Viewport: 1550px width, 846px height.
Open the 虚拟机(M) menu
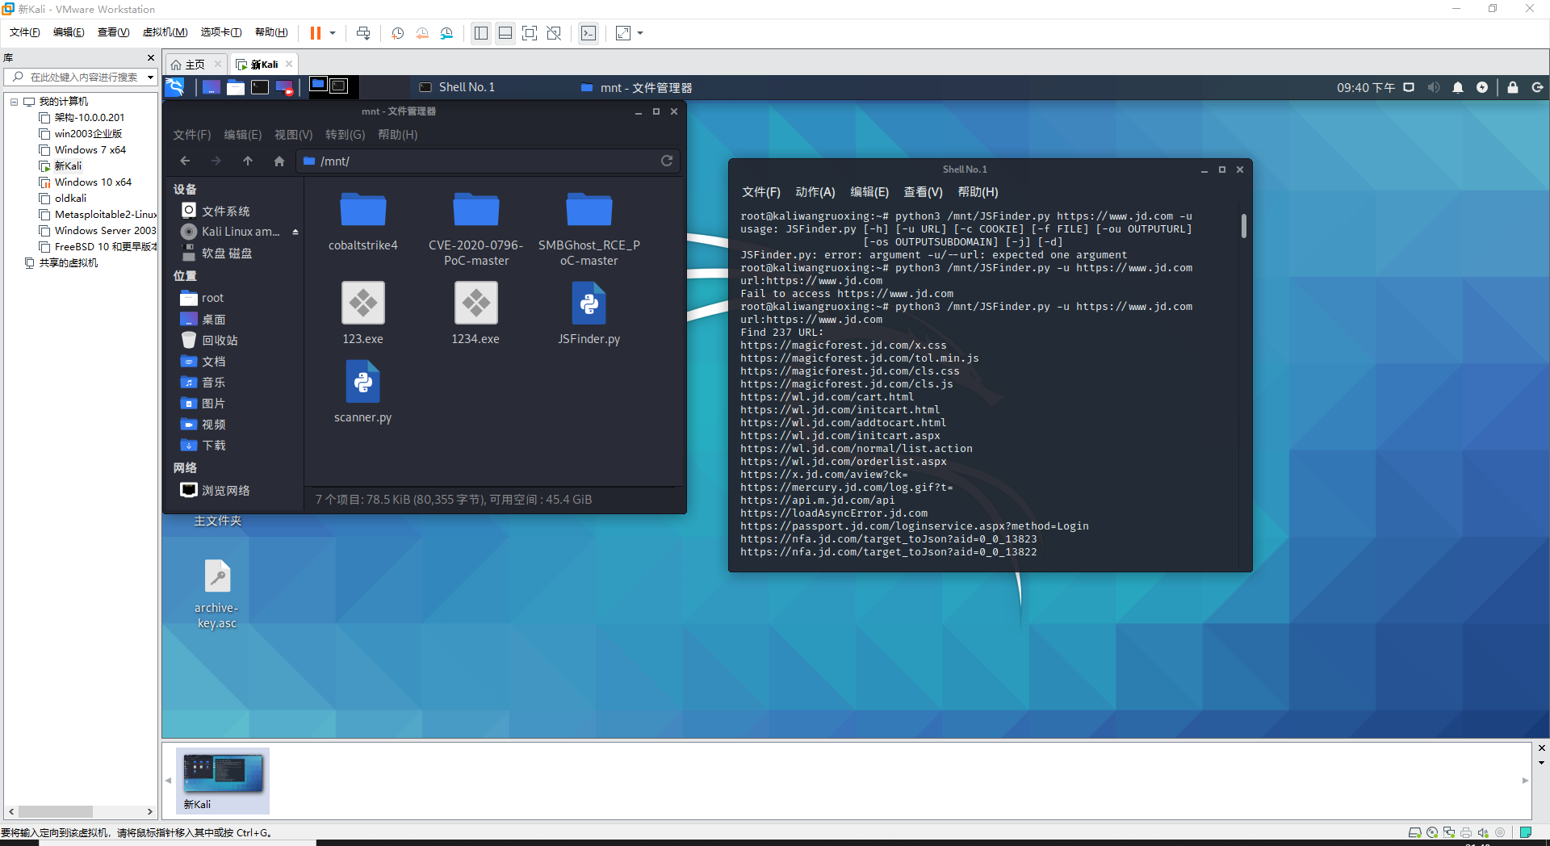point(165,32)
